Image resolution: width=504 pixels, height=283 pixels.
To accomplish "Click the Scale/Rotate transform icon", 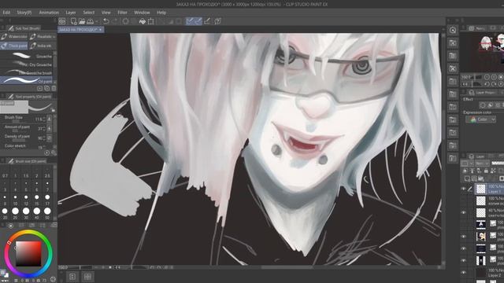I will (150, 21).
